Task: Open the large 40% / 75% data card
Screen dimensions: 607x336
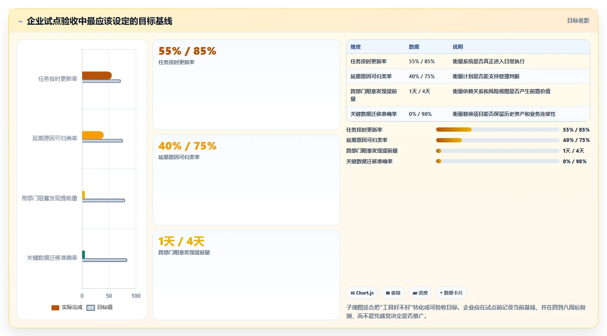Action: click(x=246, y=180)
